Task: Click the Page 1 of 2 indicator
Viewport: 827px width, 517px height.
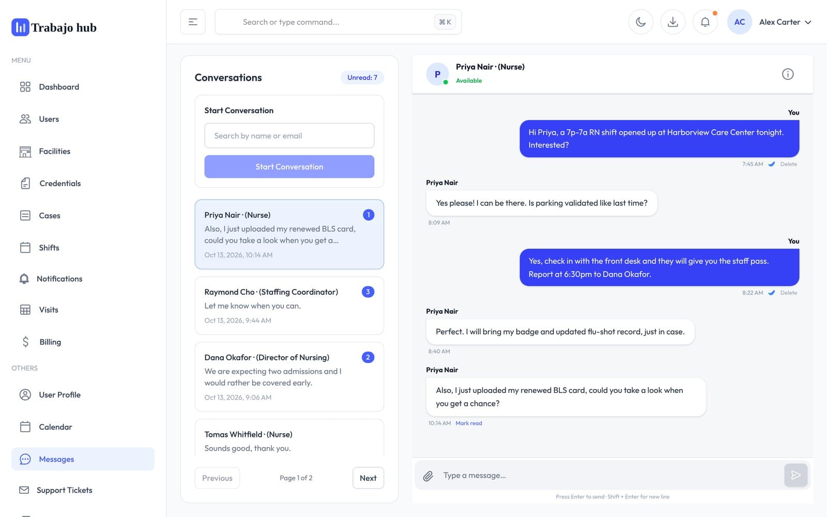Action: pyautogui.click(x=296, y=478)
